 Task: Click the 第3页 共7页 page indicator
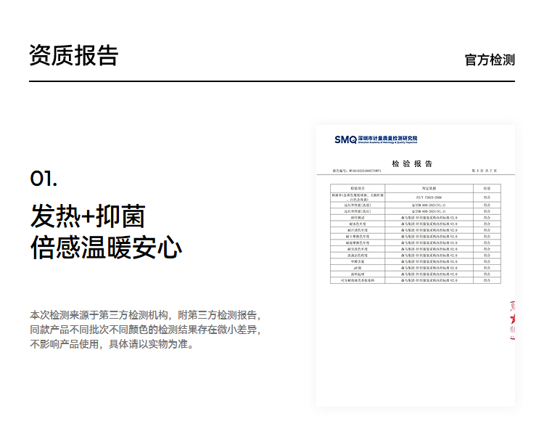click(484, 171)
